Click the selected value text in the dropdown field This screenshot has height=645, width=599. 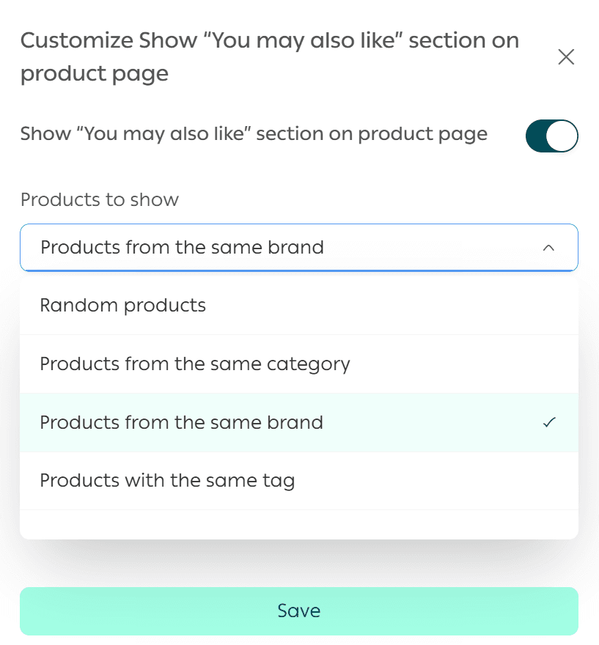click(182, 248)
